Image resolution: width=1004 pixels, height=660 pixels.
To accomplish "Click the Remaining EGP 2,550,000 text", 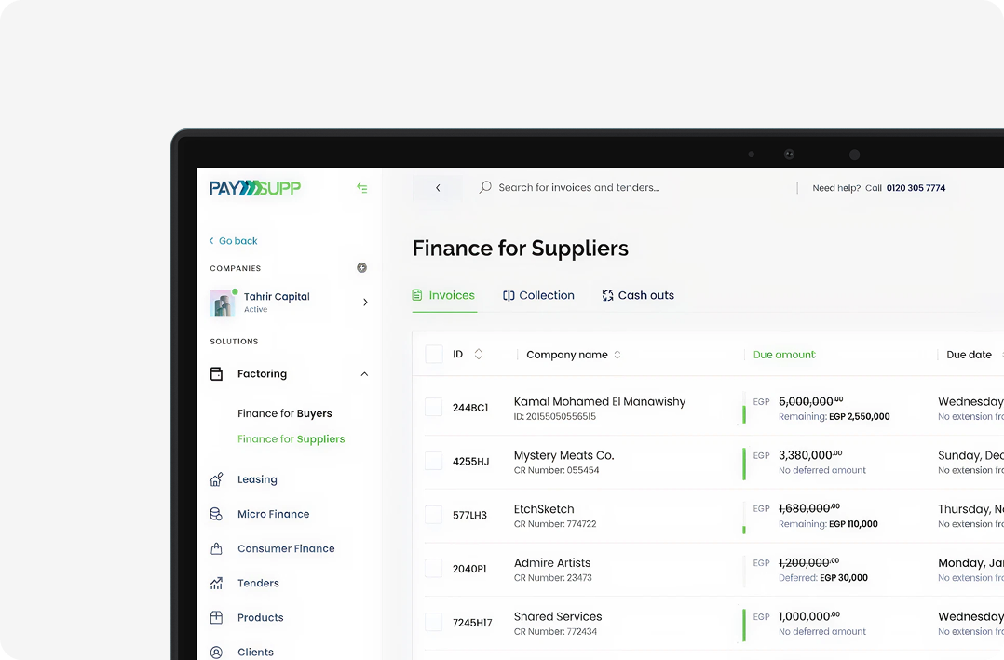I will [x=834, y=417].
